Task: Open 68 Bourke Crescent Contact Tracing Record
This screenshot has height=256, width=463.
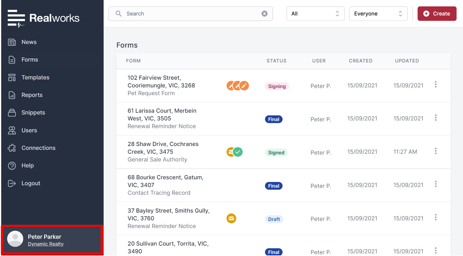Action: pos(166,185)
